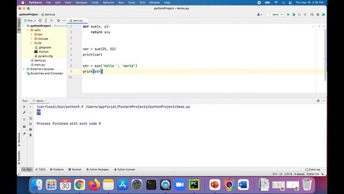Open the Refactor menu
Screen dimensions: 344x194
click(x=109, y=3)
